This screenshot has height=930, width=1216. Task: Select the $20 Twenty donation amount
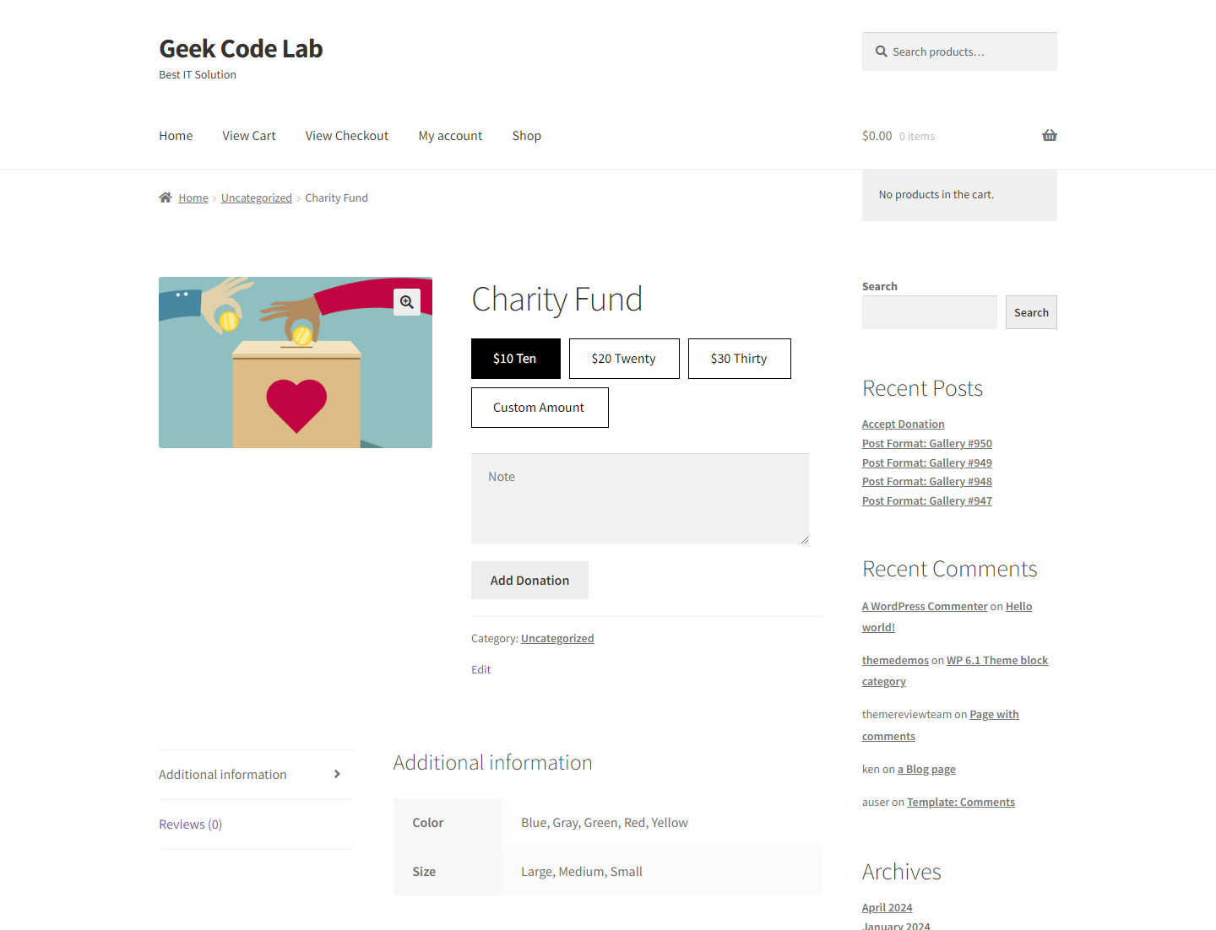624,359
